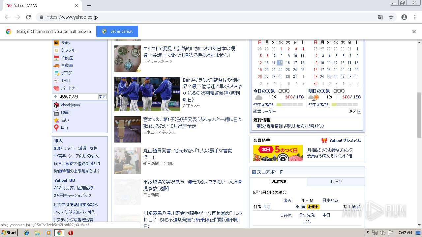422x237 pixels.
Task: Click the 変更 button beside お気に入り
Action: pyautogui.click(x=103, y=97)
